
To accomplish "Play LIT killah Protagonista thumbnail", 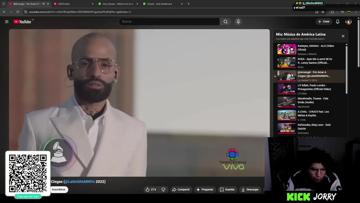I will coord(287,89).
